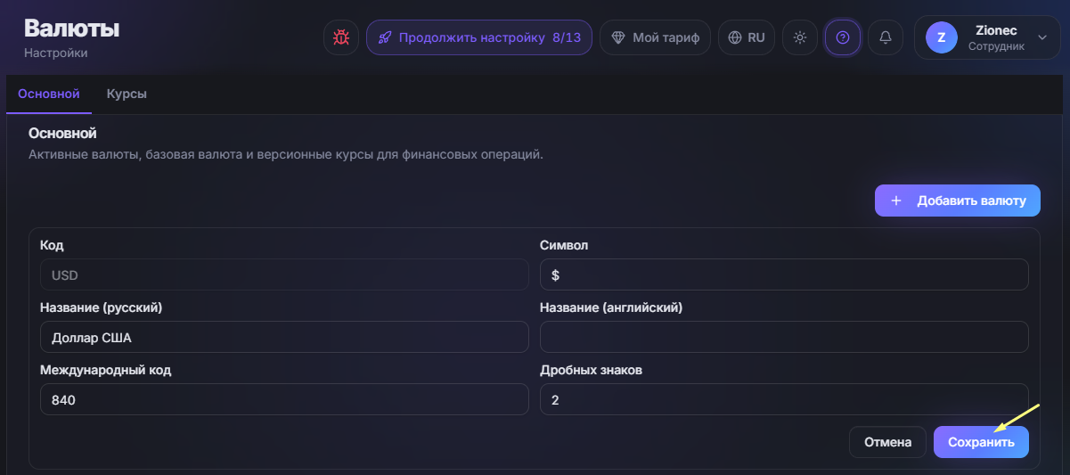The height and width of the screenshot is (475, 1070).
Task: Switch to the Курсы tab
Action: click(127, 94)
